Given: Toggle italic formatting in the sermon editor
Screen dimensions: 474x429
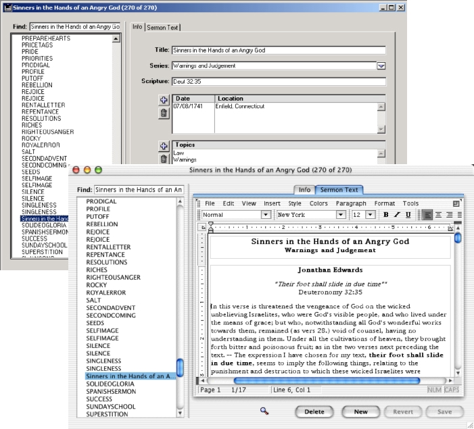Looking at the screenshot, I should point(396,215).
